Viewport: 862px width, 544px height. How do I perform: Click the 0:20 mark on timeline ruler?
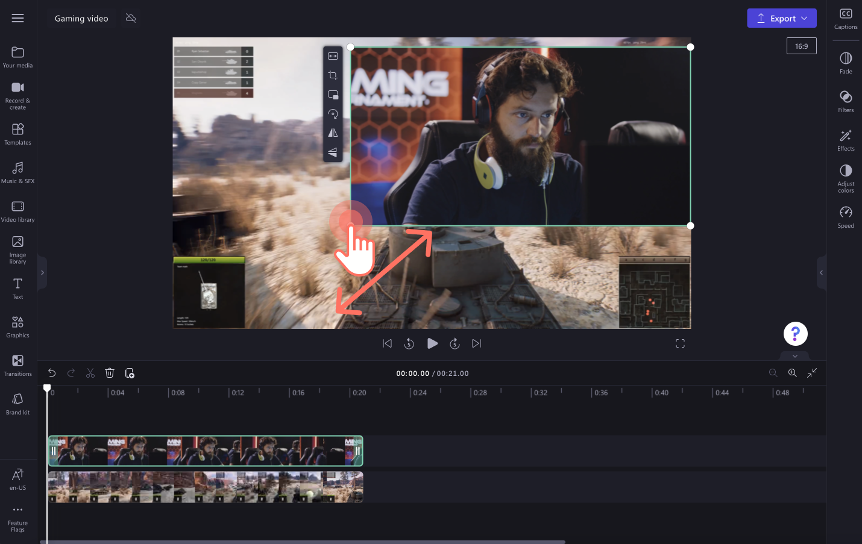click(x=359, y=393)
